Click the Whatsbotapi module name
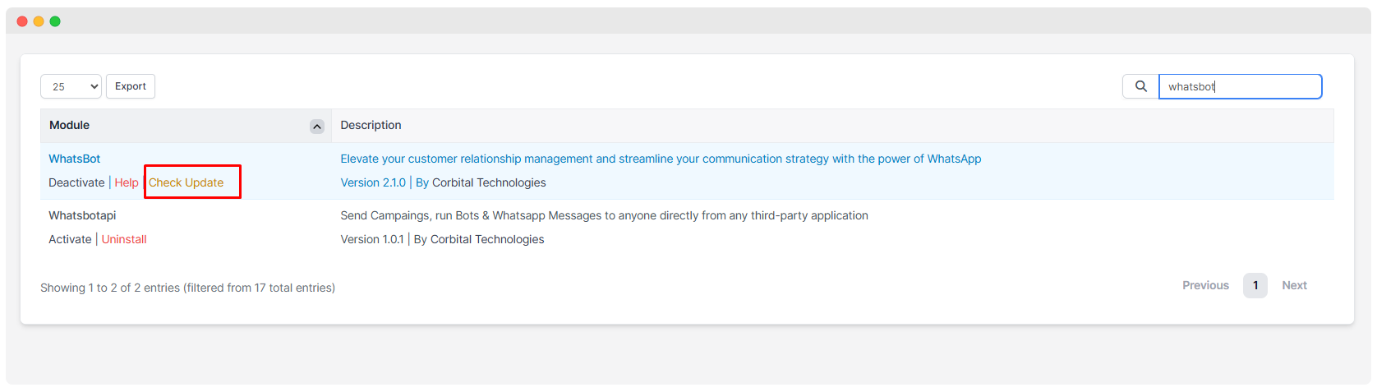 (x=82, y=215)
